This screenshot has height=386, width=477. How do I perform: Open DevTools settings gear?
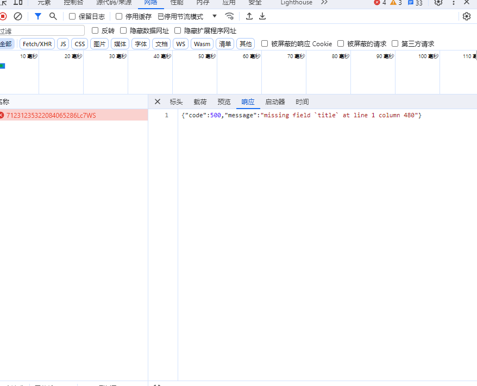(x=467, y=16)
